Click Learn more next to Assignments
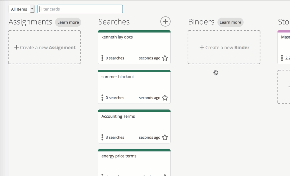Screen dimensions: 290x176 [68, 22]
